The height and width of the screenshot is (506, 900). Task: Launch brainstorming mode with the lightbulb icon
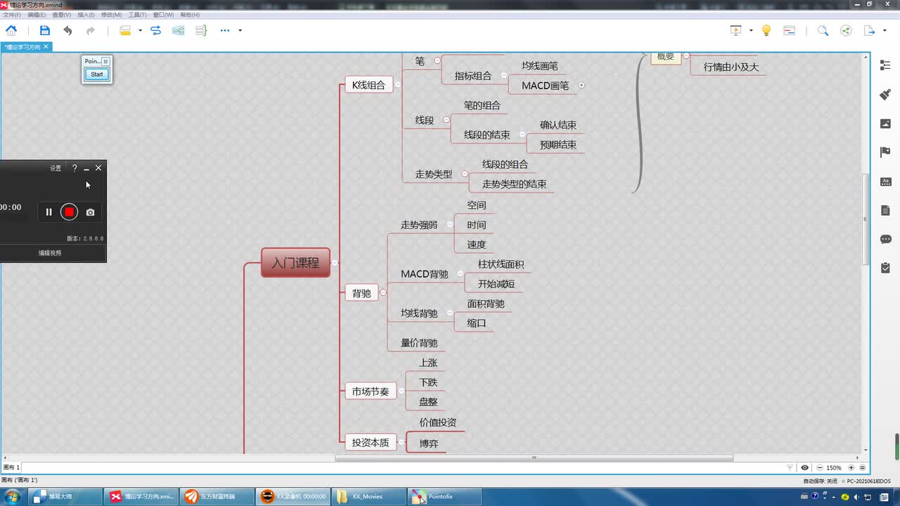pos(766,30)
